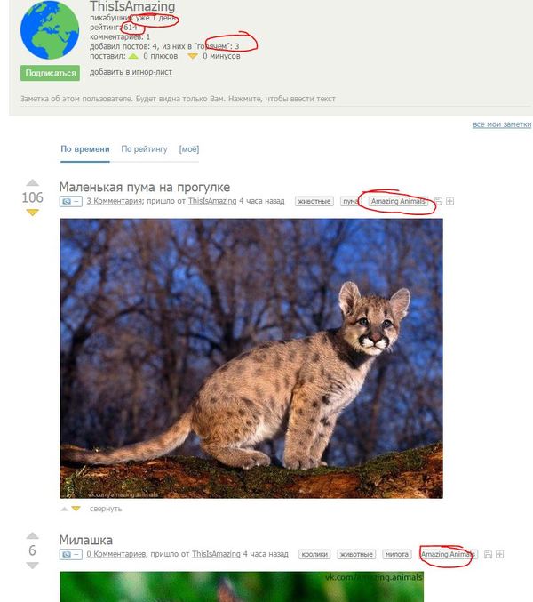
Task: Click the small downvote arrow under puma image
Action: click(76, 509)
